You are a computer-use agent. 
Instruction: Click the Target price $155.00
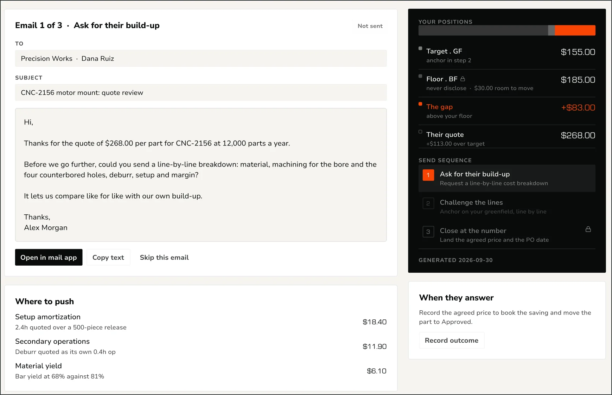pos(578,52)
